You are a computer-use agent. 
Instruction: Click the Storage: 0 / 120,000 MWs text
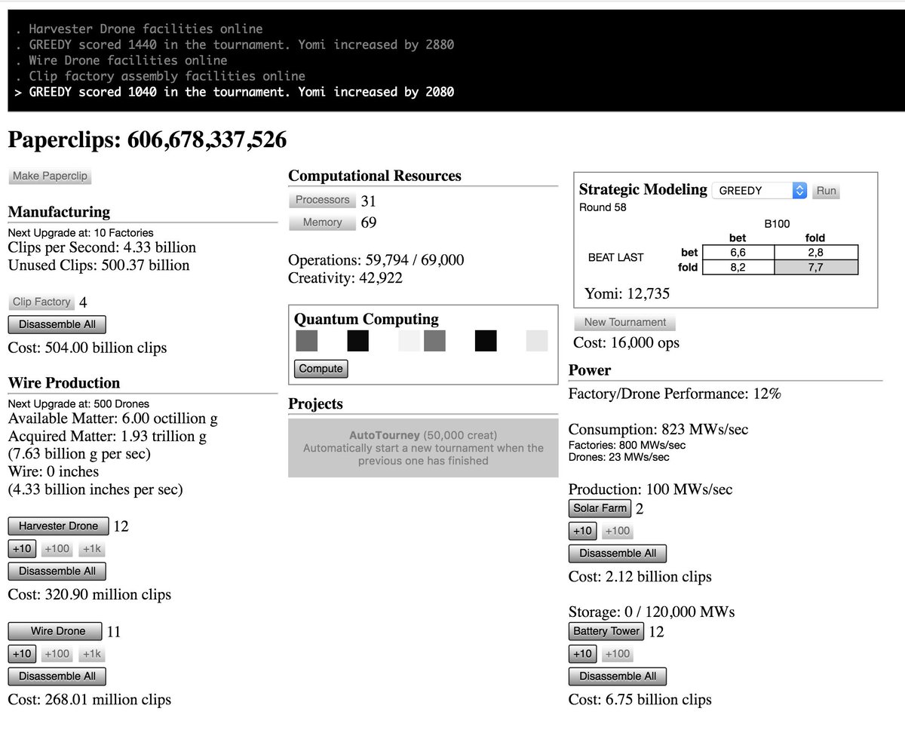[652, 612]
